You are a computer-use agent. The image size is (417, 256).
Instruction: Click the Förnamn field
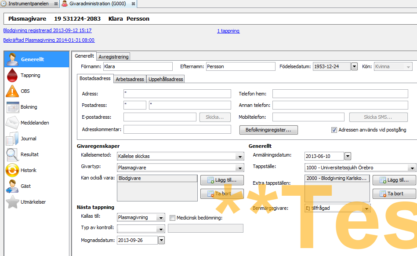click(x=138, y=66)
